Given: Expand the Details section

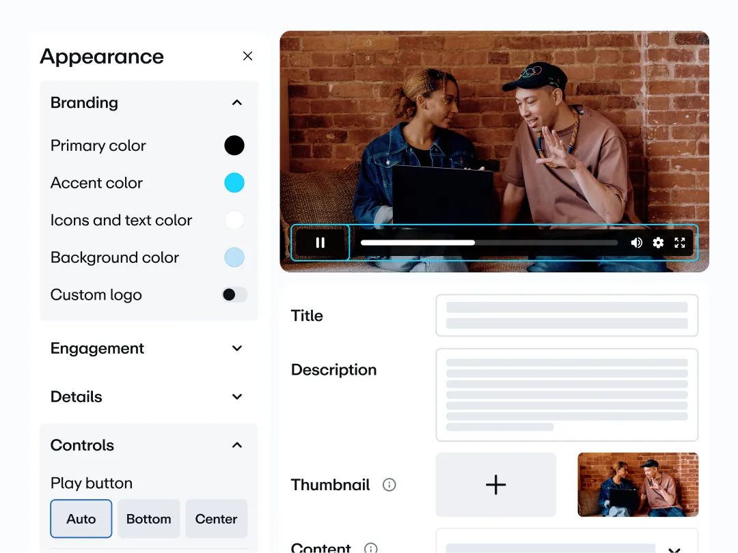Looking at the screenshot, I should (237, 397).
